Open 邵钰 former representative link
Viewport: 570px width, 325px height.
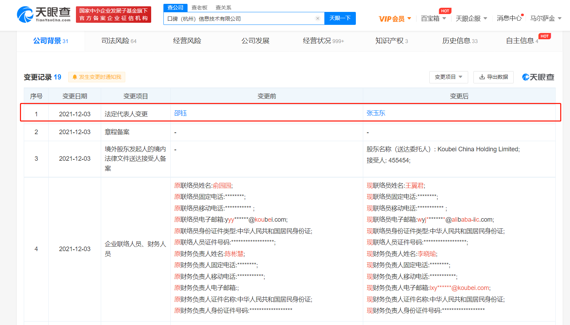pos(181,113)
